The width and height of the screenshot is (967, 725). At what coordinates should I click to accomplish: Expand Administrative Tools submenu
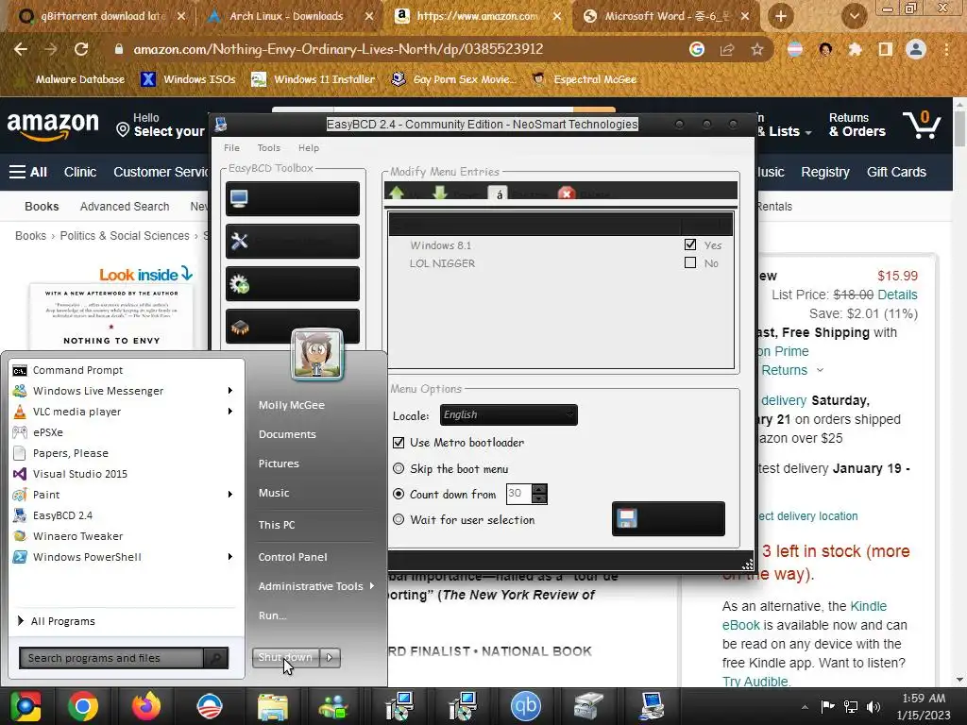tap(316, 585)
